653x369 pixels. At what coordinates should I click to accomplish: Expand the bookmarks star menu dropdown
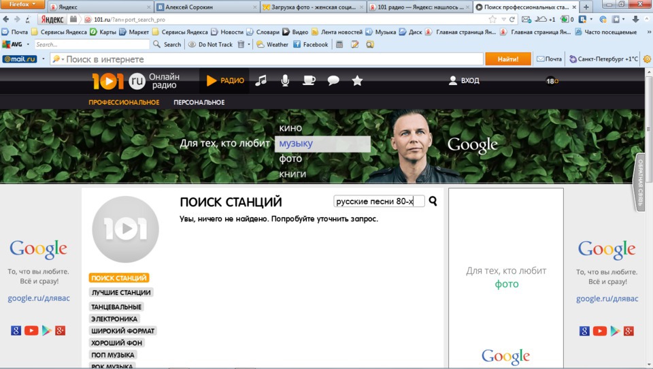coord(624,19)
